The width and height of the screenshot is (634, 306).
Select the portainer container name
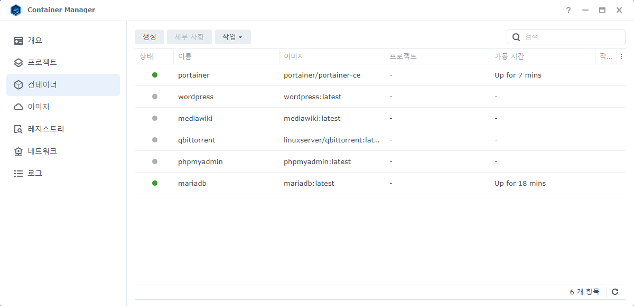194,75
